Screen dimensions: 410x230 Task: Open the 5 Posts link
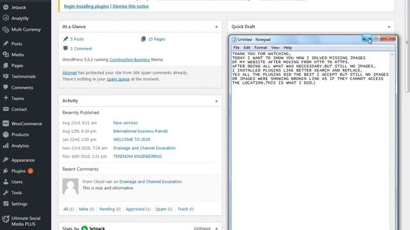[x=77, y=39]
